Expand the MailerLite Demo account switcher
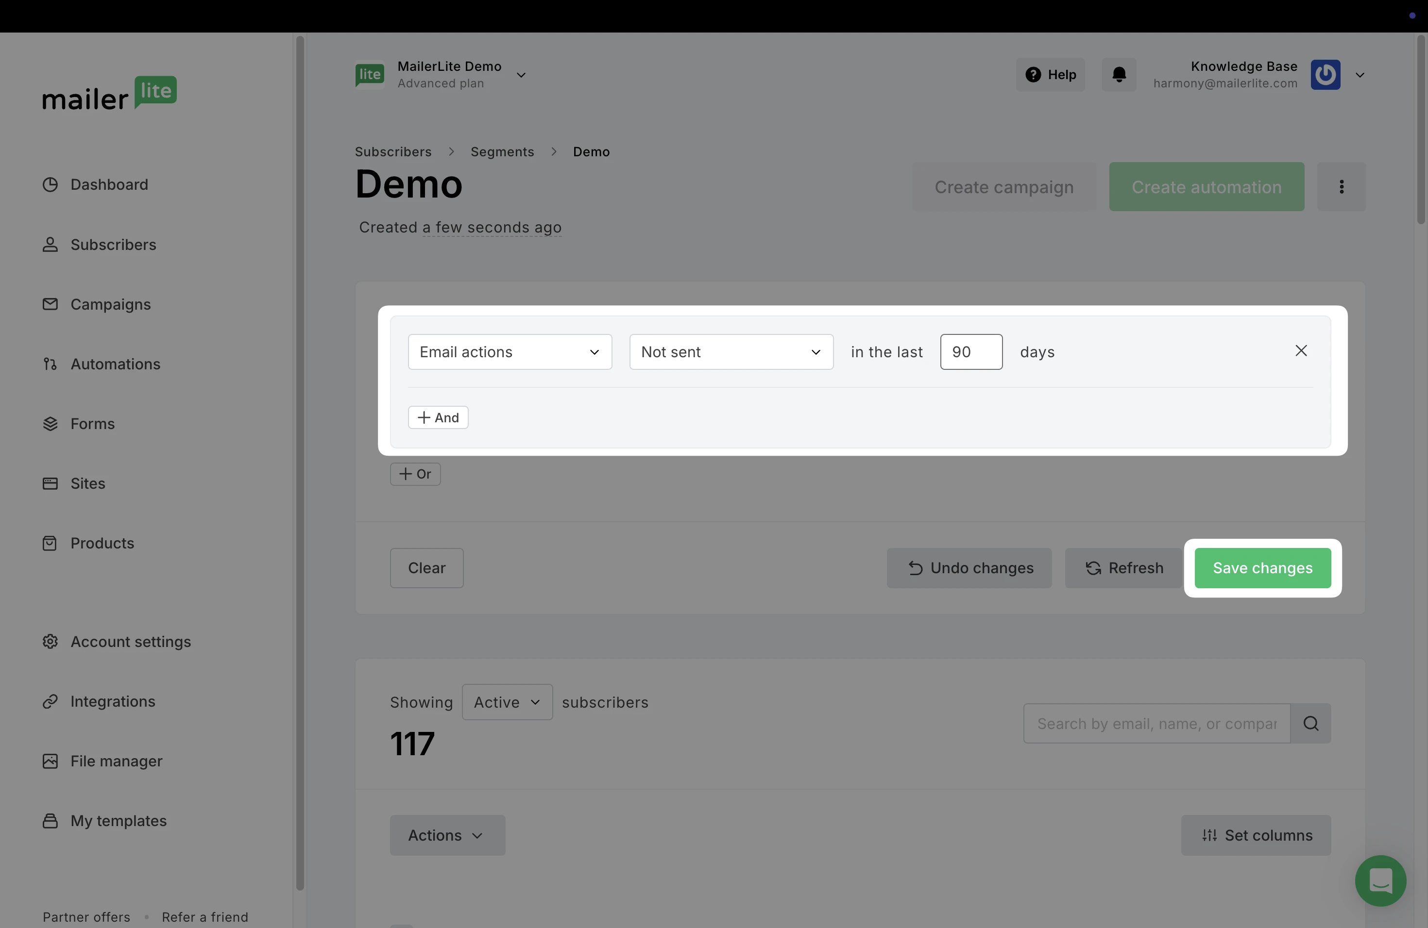 click(521, 75)
